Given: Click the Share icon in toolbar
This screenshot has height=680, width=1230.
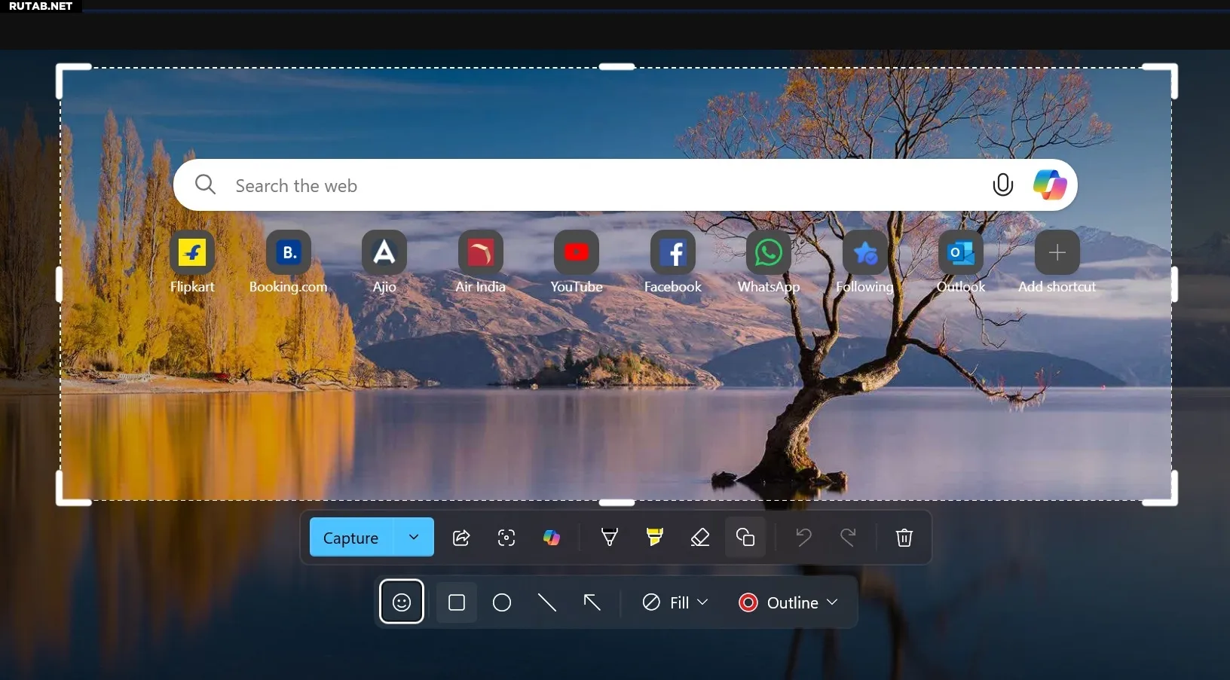Looking at the screenshot, I should pos(461,538).
